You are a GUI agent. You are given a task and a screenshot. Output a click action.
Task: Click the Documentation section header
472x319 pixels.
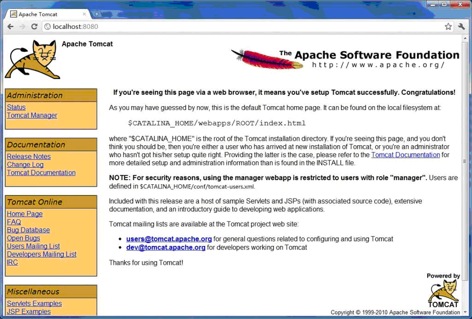[51, 145]
